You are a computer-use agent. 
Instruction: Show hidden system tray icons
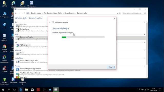point(139,90)
